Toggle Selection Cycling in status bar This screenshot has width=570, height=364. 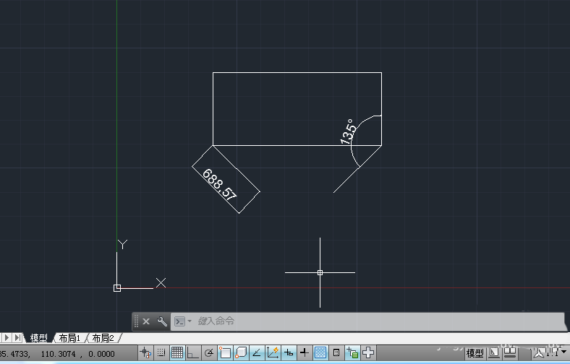[352, 352]
